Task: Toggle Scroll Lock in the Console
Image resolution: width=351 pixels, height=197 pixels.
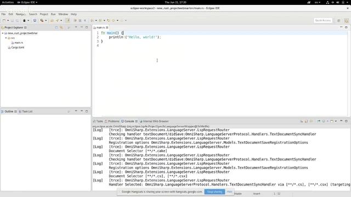Action: click(x=306, y=121)
